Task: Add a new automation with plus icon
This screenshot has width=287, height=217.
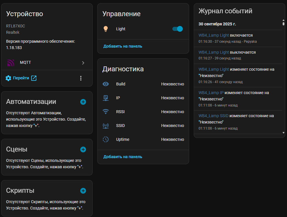Action: tap(83, 102)
